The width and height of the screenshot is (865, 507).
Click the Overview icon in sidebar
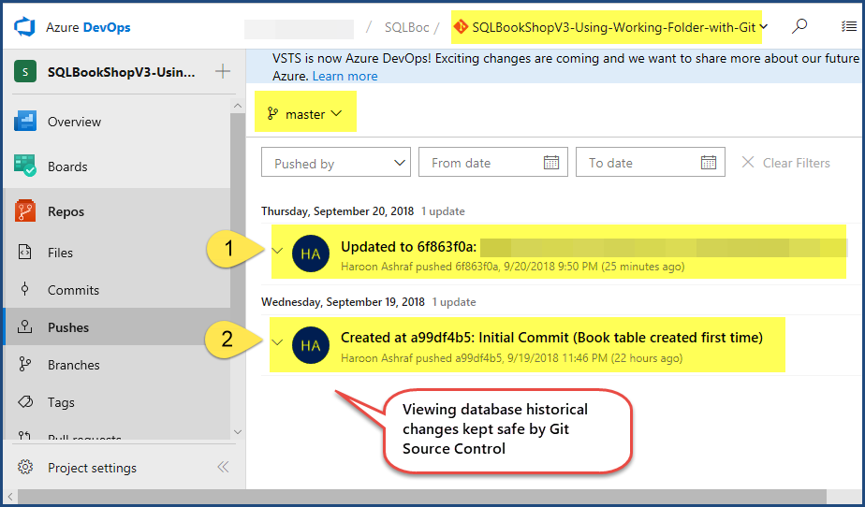25,122
